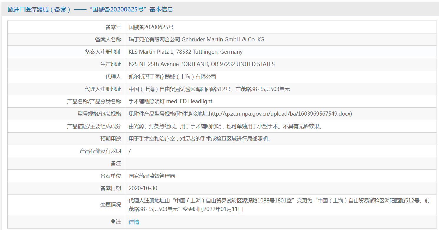Click the 产品描述/主要组成成分 label

click(94, 126)
